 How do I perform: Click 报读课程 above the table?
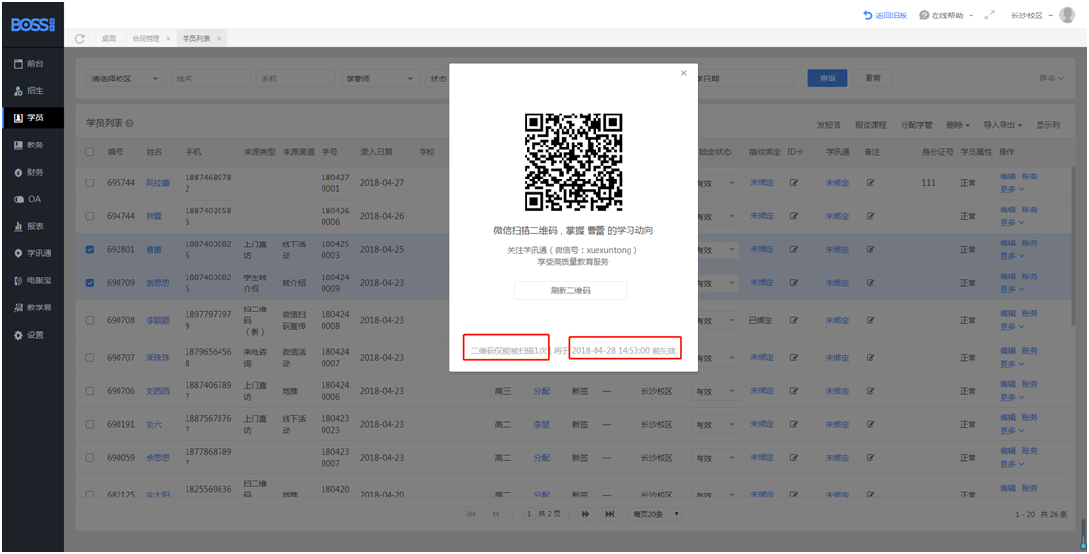(870, 125)
